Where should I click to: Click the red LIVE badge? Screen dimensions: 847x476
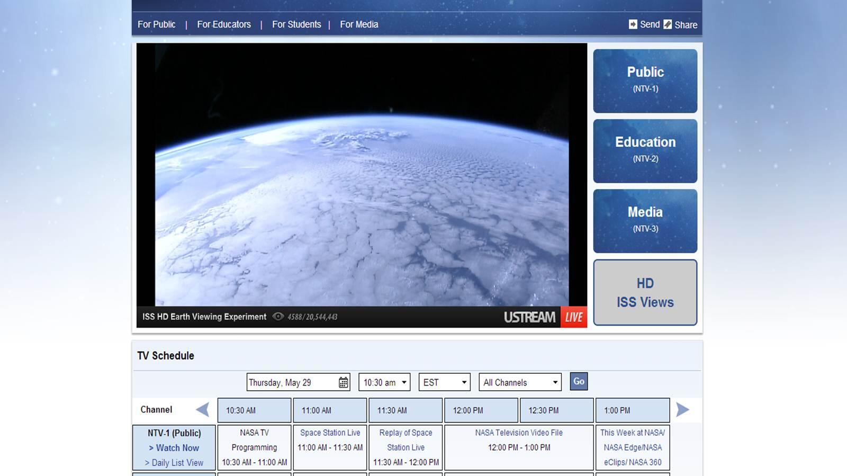click(x=574, y=317)
